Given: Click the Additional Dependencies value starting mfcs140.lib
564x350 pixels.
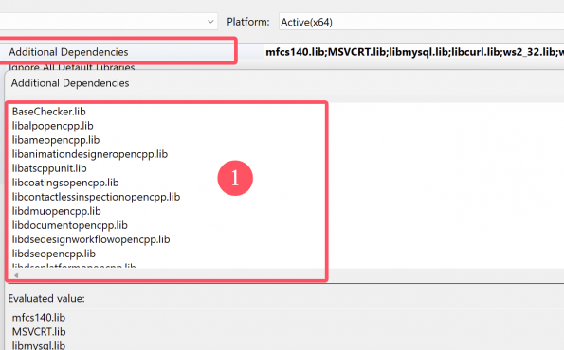Looking at the screenshot, I should pos(414,52).
